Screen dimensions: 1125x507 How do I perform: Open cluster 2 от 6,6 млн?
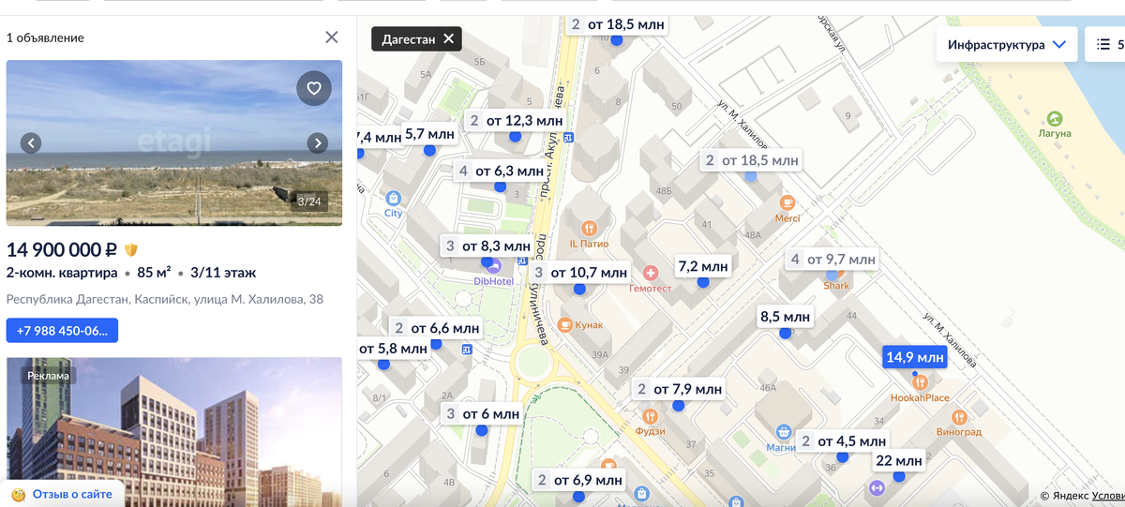[x=436, y=328]
